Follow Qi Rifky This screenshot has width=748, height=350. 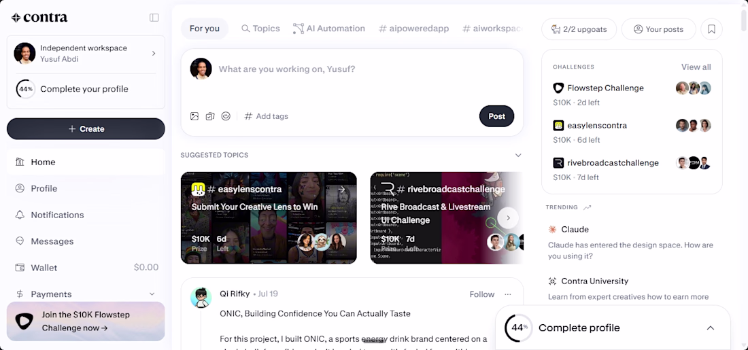(482, 294)
